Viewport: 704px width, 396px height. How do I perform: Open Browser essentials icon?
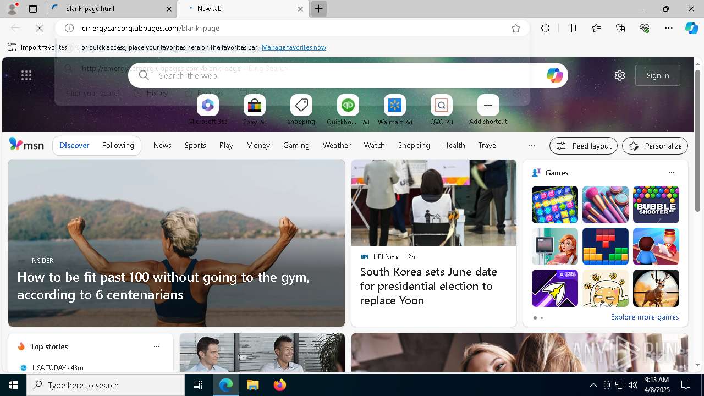[x=645, y=28]
